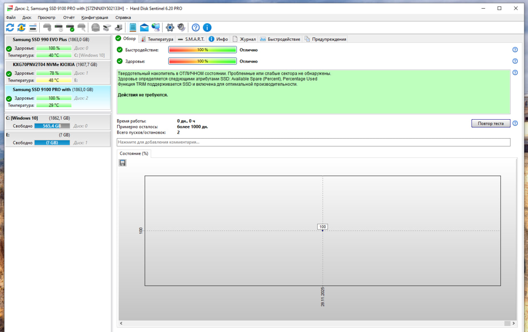
Task: Open the blue notepad report icon
Action: 133,28
